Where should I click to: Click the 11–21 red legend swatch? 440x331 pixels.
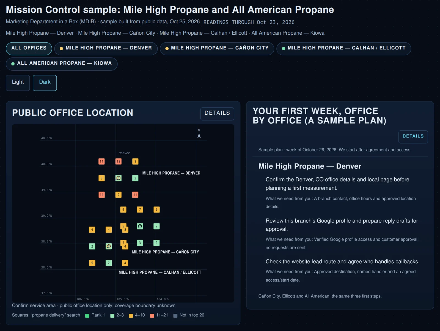click(x=152, y=316)
